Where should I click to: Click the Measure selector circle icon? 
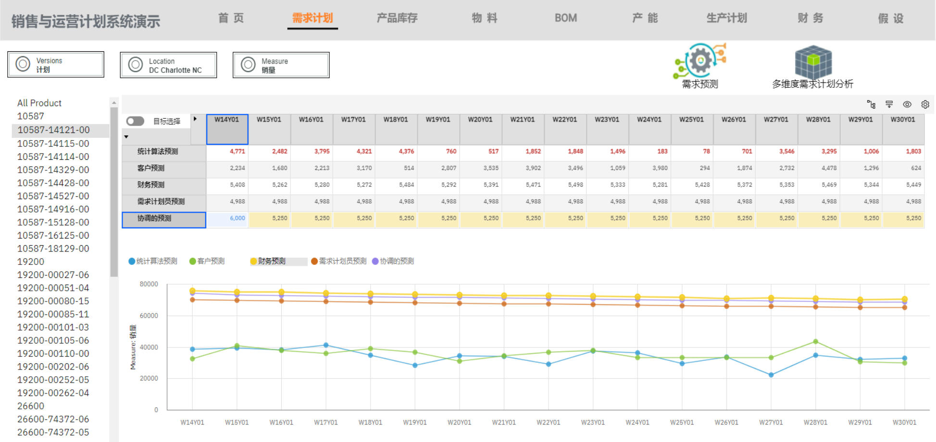pyautogui.click(x=248, y=65)
